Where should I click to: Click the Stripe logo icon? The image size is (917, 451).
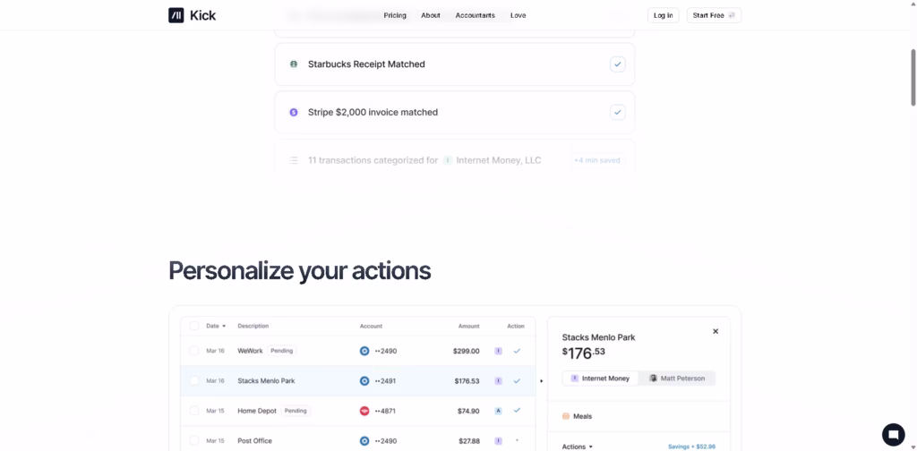(294, 113)
